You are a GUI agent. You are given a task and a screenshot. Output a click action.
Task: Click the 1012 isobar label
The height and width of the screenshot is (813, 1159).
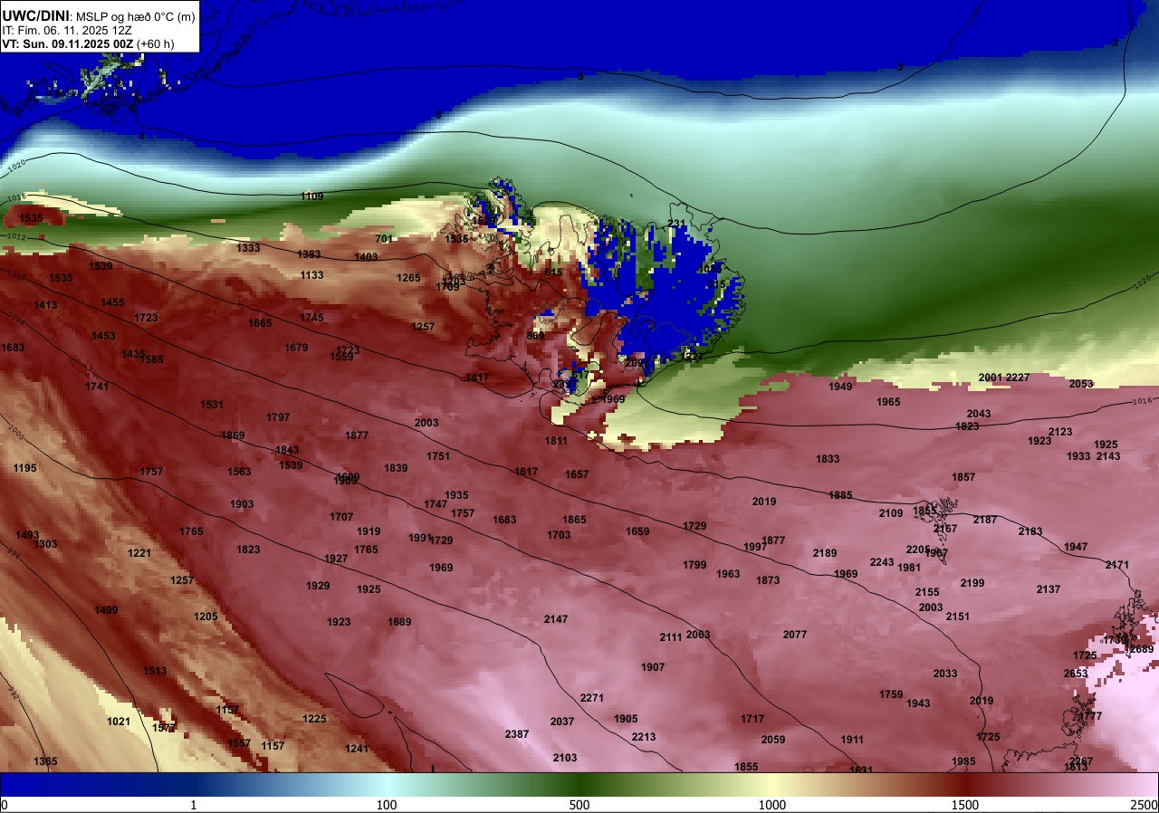[x=16, y=237]
